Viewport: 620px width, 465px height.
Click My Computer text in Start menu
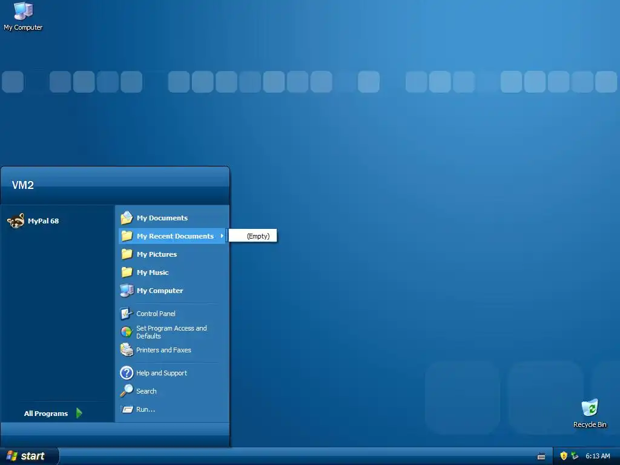160,291
